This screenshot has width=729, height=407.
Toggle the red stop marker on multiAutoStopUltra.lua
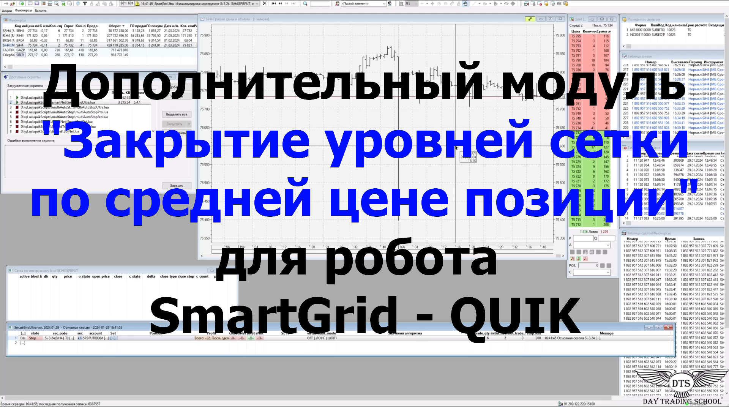point(17,107)
